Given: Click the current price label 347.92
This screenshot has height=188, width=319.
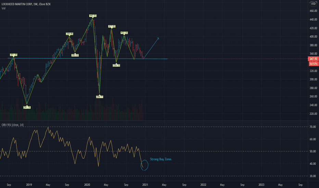Looking at the screenshot, I should 313,59.
